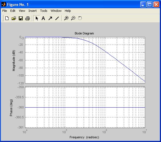This screenshot has height=142, width=161.
Task: Open the File menu
Action: (x=5, y=11)
